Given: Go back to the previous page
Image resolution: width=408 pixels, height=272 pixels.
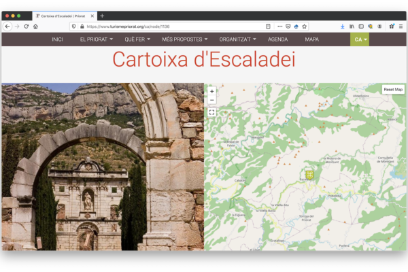Looking at the screenshot, I should pos(7,27).
